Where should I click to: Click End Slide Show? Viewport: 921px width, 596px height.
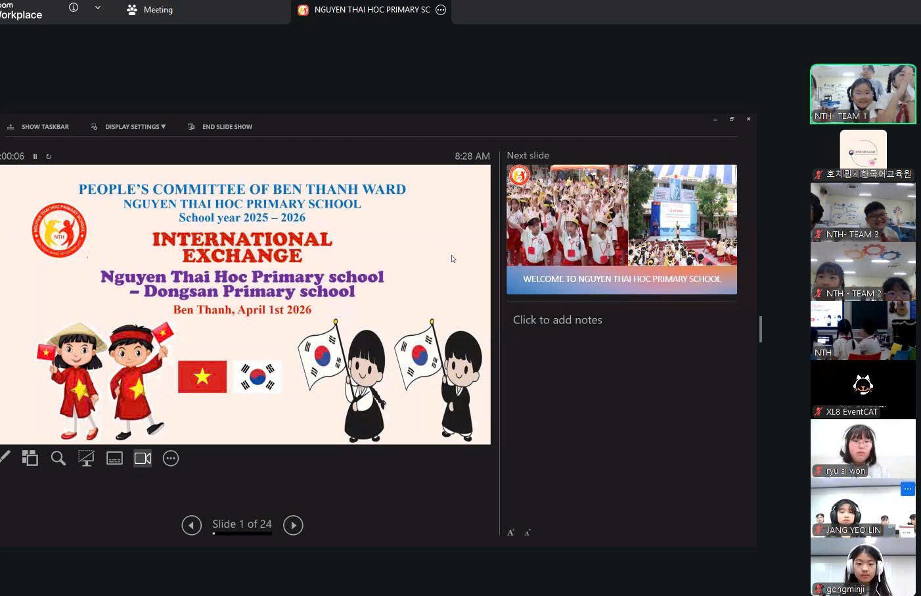pos(220,127)
